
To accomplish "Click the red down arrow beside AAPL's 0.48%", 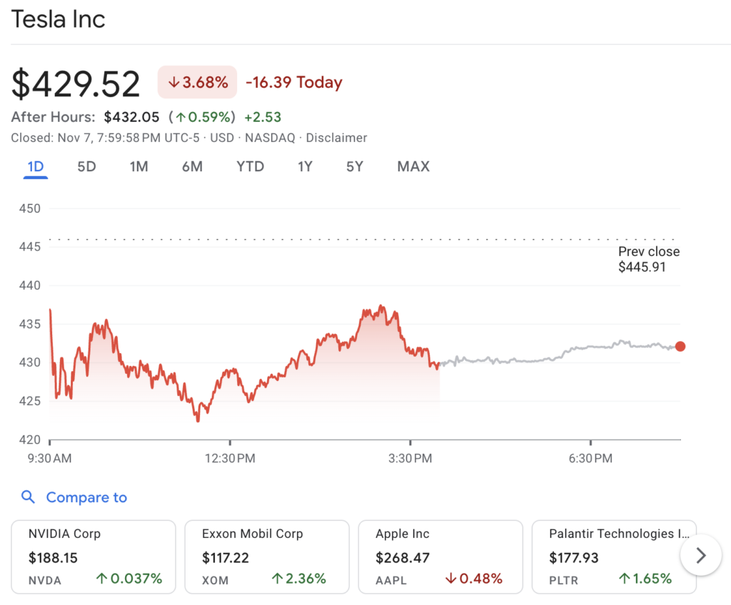I will point(453,580).
